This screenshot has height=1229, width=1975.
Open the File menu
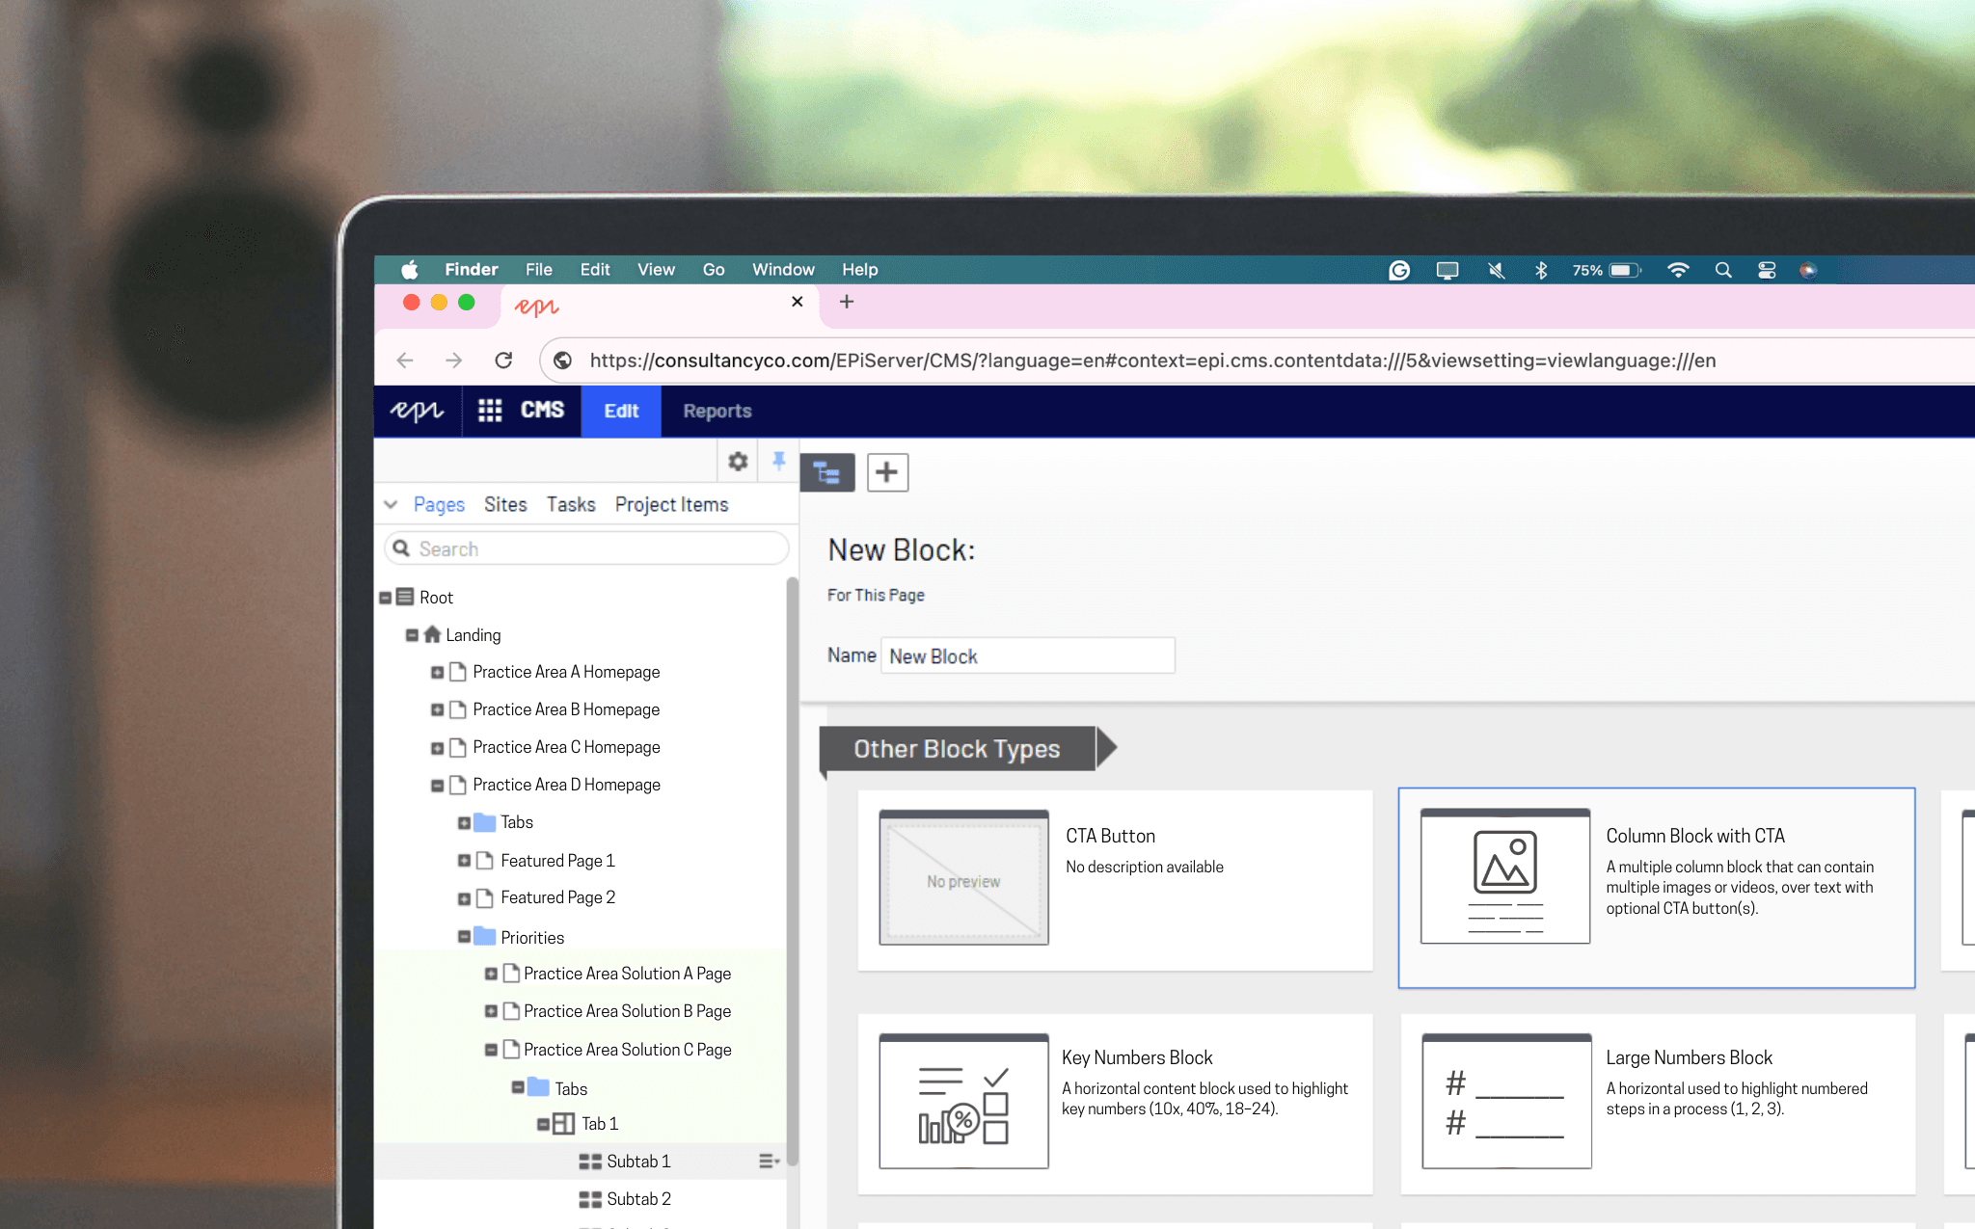pos(539,270)
